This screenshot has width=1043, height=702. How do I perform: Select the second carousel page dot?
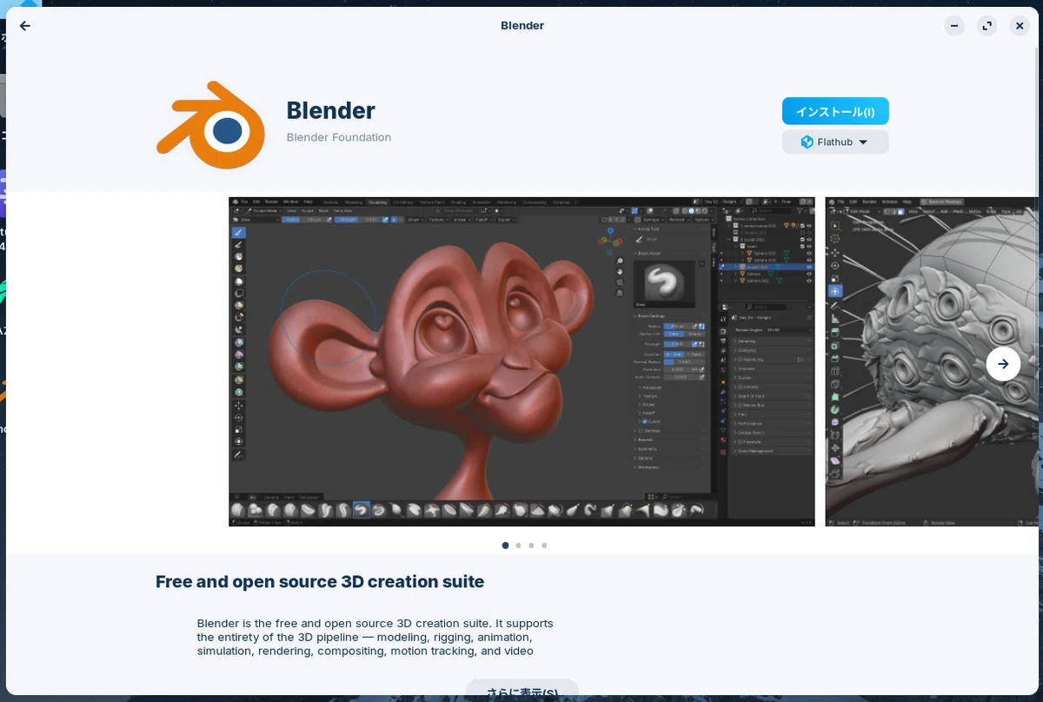coord(518,546)
